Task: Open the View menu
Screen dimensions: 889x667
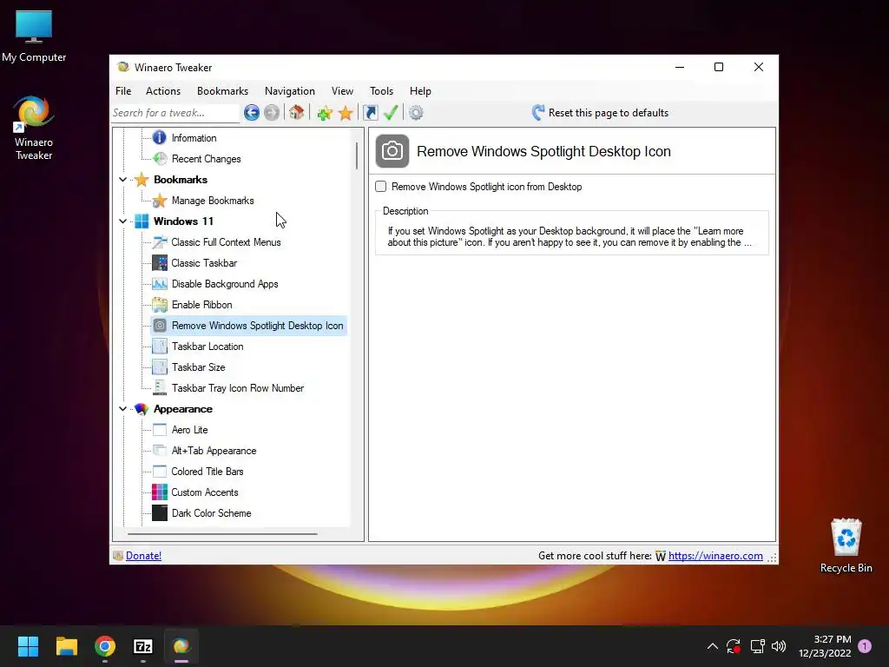Action: (342, 90)
